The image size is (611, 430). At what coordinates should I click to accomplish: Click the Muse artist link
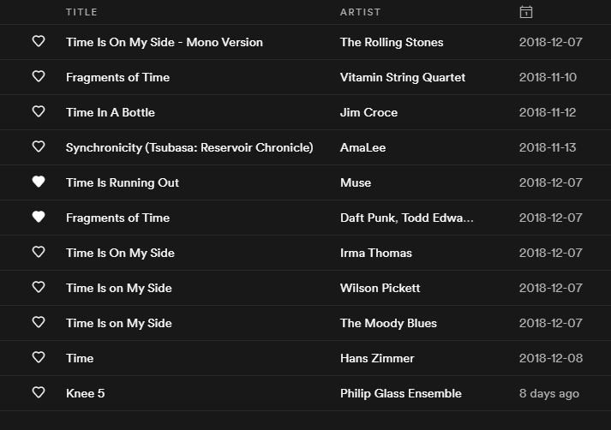(356, 182)
